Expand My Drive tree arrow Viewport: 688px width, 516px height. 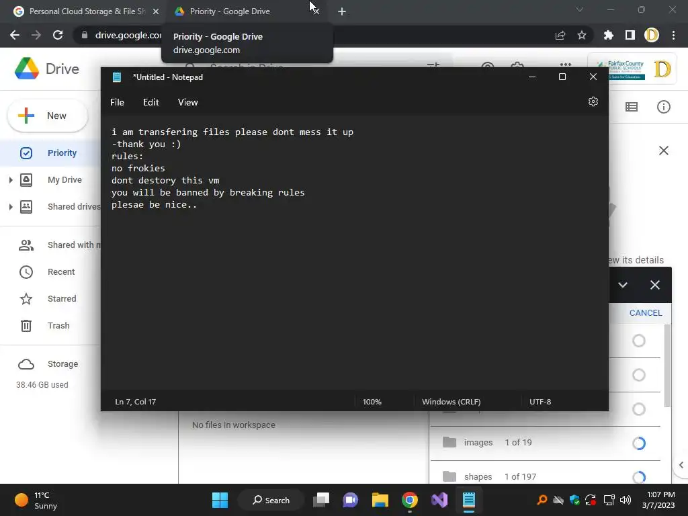point(11,180)
